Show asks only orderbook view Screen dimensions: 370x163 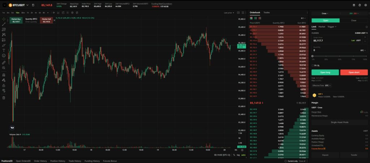point(260,18)
